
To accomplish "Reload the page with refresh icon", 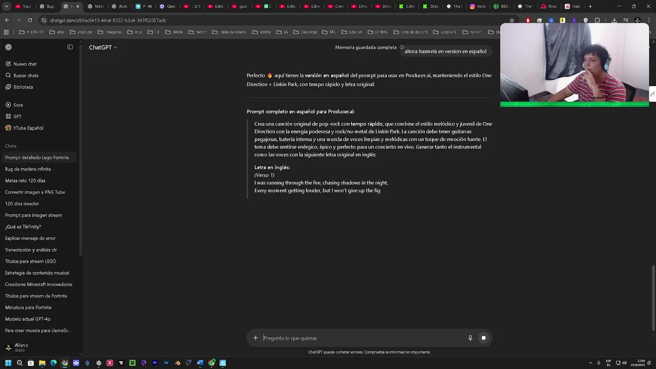I will (30, 20).
